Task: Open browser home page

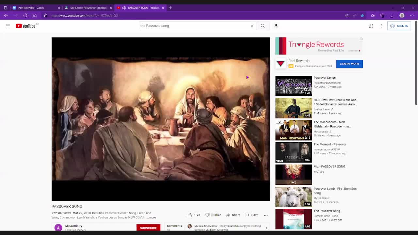Action: (35, 15)
